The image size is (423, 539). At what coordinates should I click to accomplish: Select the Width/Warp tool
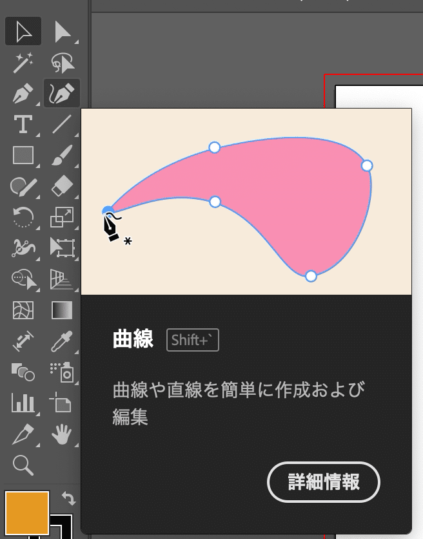point(23,248)
